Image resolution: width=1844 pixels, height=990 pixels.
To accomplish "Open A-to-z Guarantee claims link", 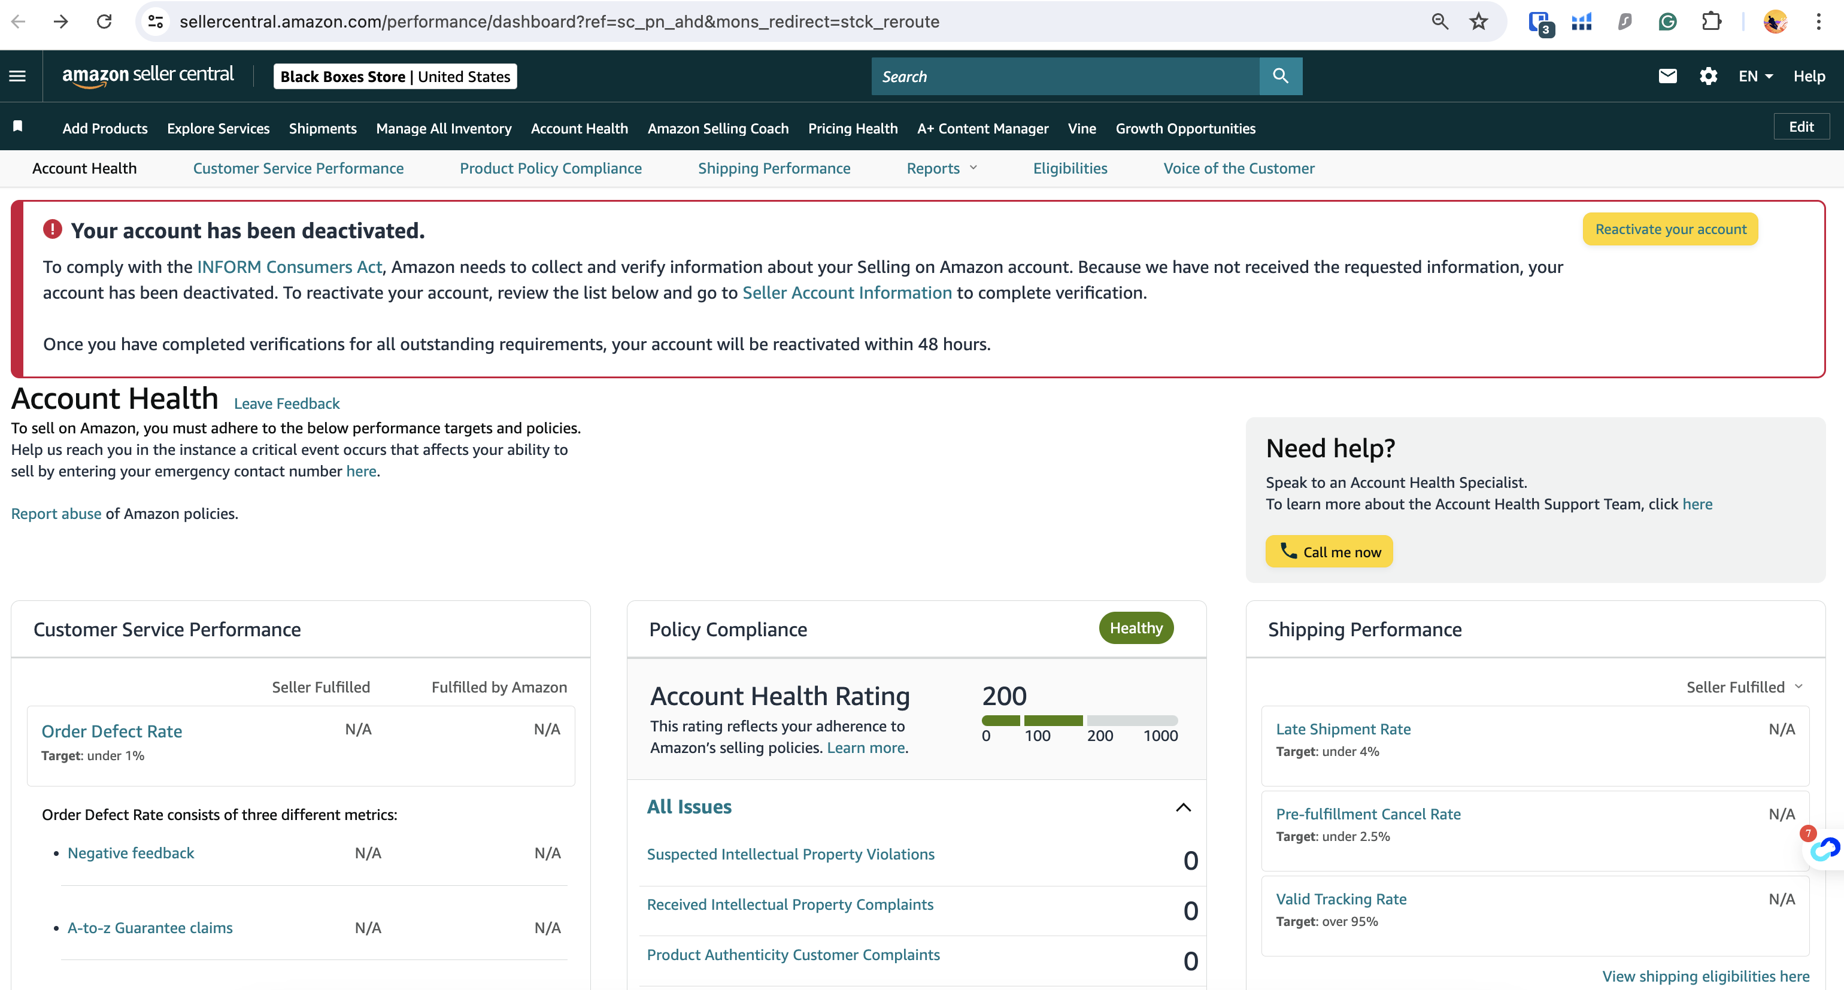I will (x=150, y=928).
